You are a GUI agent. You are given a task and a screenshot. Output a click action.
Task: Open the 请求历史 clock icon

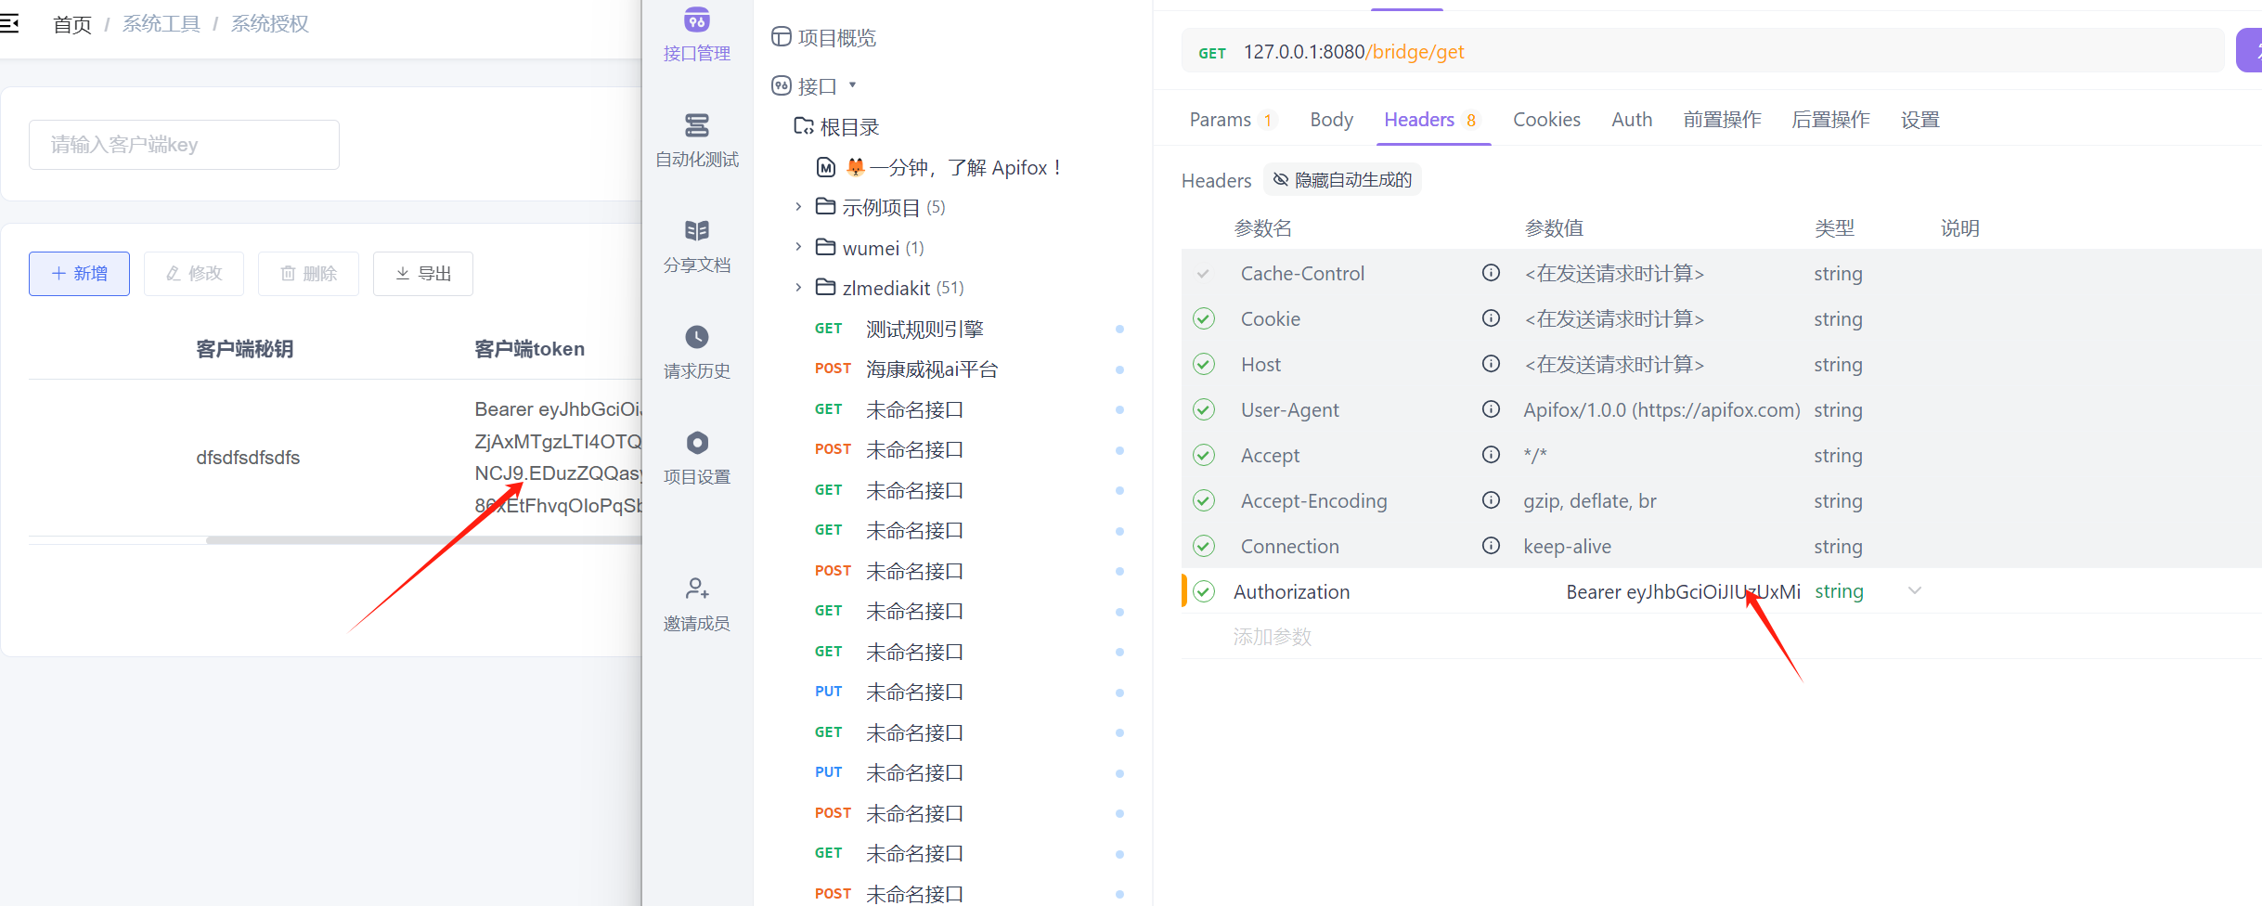point(696,337)
